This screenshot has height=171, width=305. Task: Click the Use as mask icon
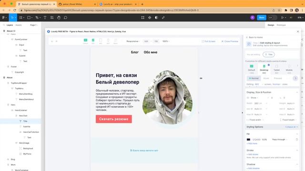coord(156,18)
